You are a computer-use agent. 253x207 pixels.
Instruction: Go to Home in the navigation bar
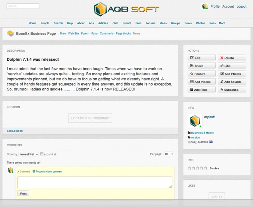point(32,23)
